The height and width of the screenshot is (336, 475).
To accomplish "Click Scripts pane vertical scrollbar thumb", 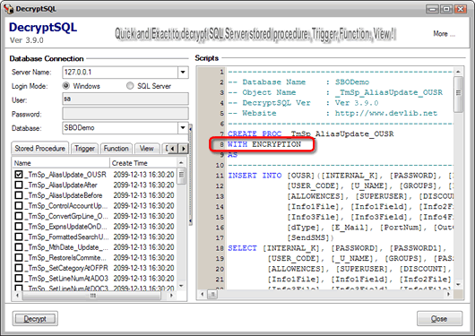I will 458,94.
